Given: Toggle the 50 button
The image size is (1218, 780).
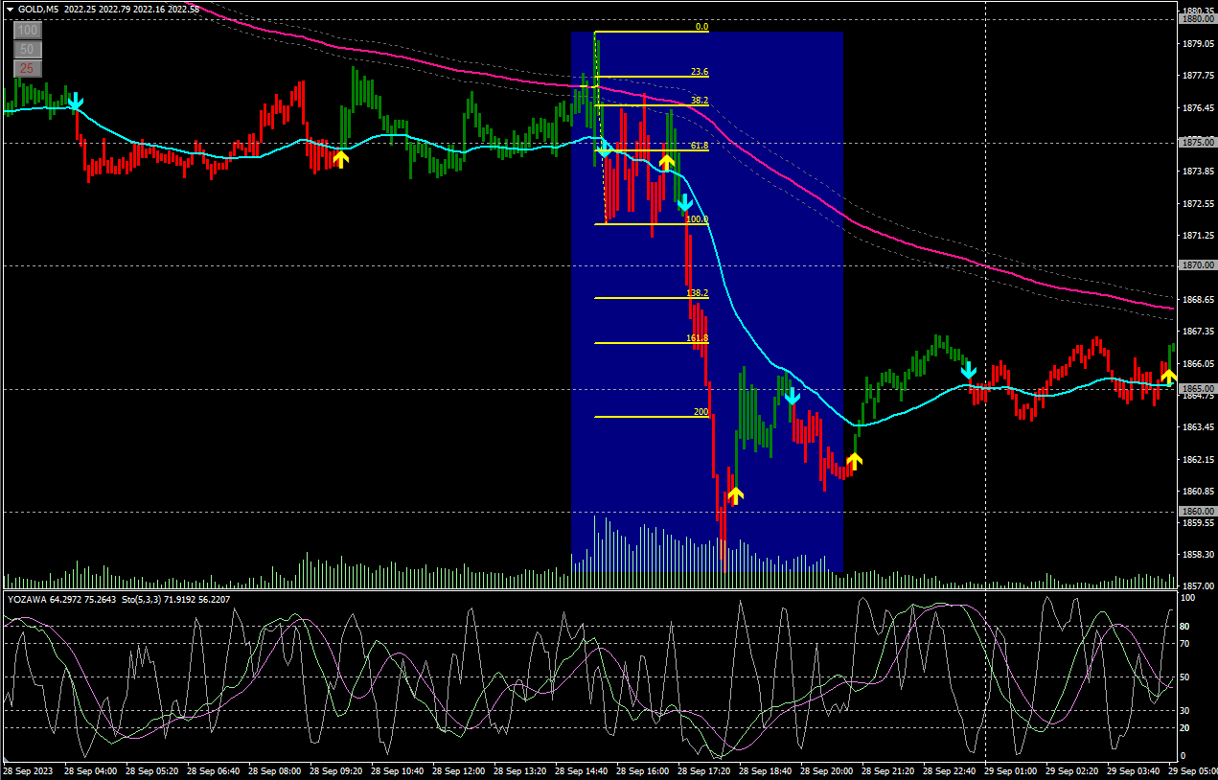Looking at the screenshot, I should point(27,49).
